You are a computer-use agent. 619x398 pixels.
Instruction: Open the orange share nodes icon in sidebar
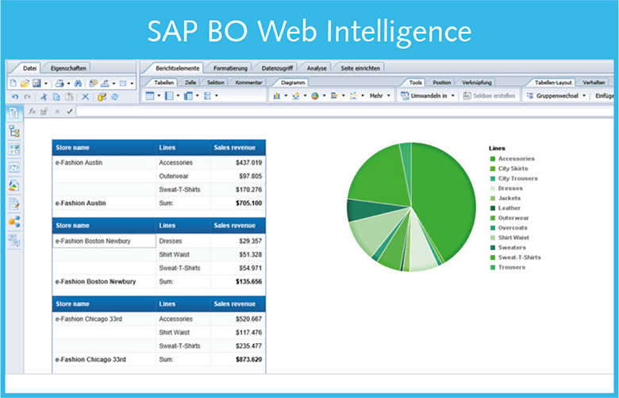click(14, 222)
